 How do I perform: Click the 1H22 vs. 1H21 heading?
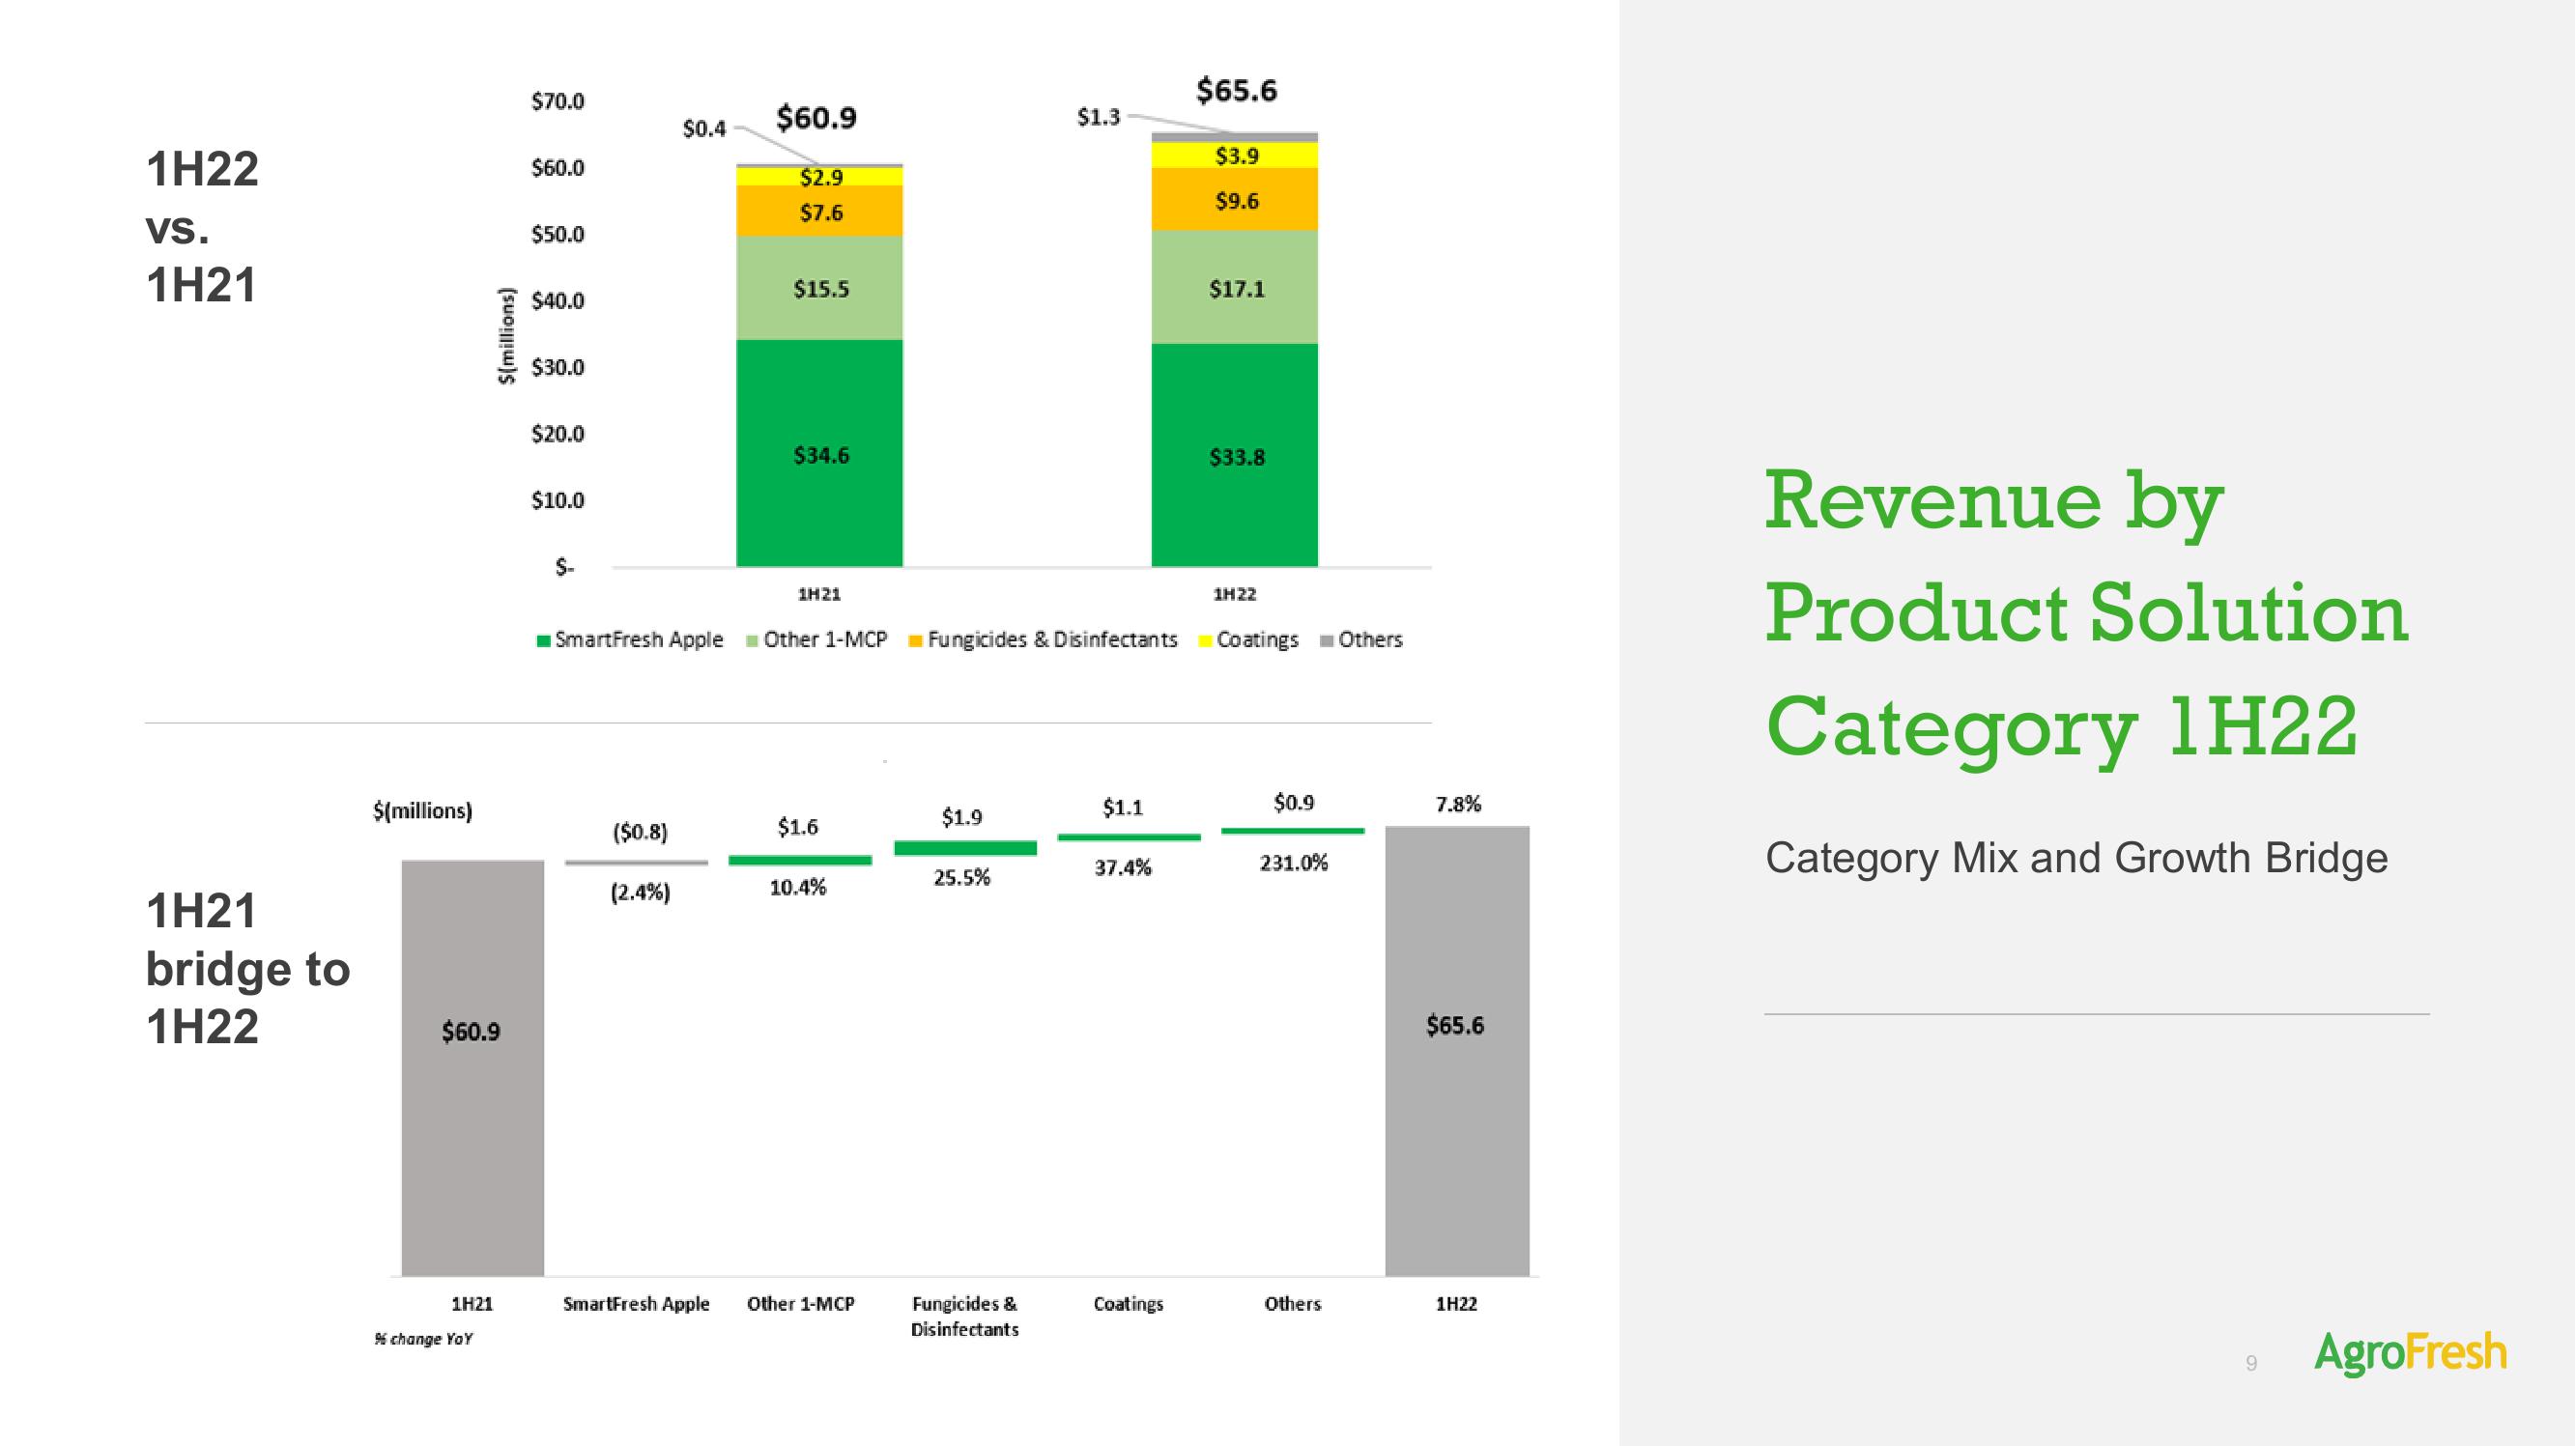tap(202, 227)
